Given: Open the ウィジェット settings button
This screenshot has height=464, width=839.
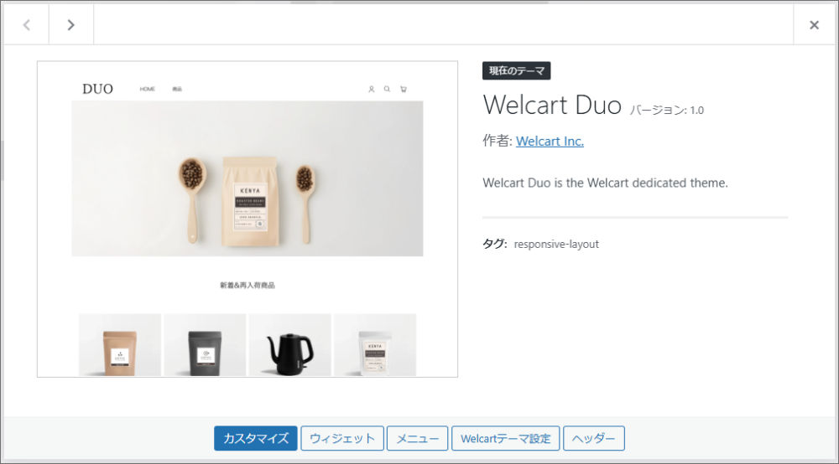Looking at the screenshot, I should (342, 438).
